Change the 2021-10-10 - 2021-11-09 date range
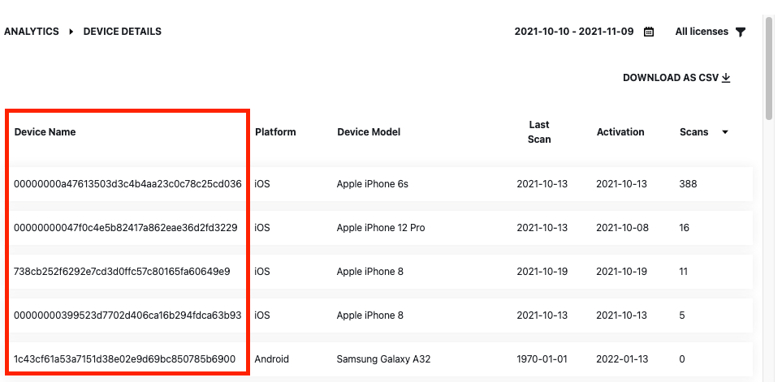 [574, 32]
